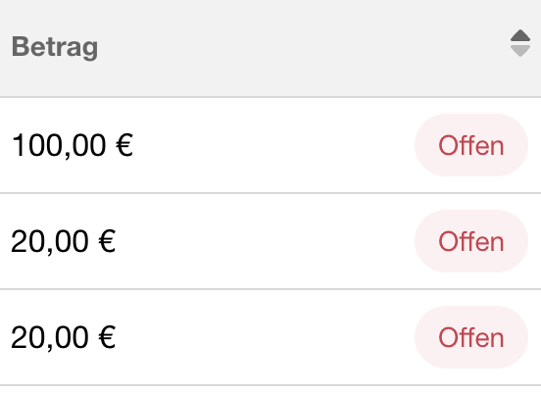Click the euro sign after 100,00

tap(124, 145)
